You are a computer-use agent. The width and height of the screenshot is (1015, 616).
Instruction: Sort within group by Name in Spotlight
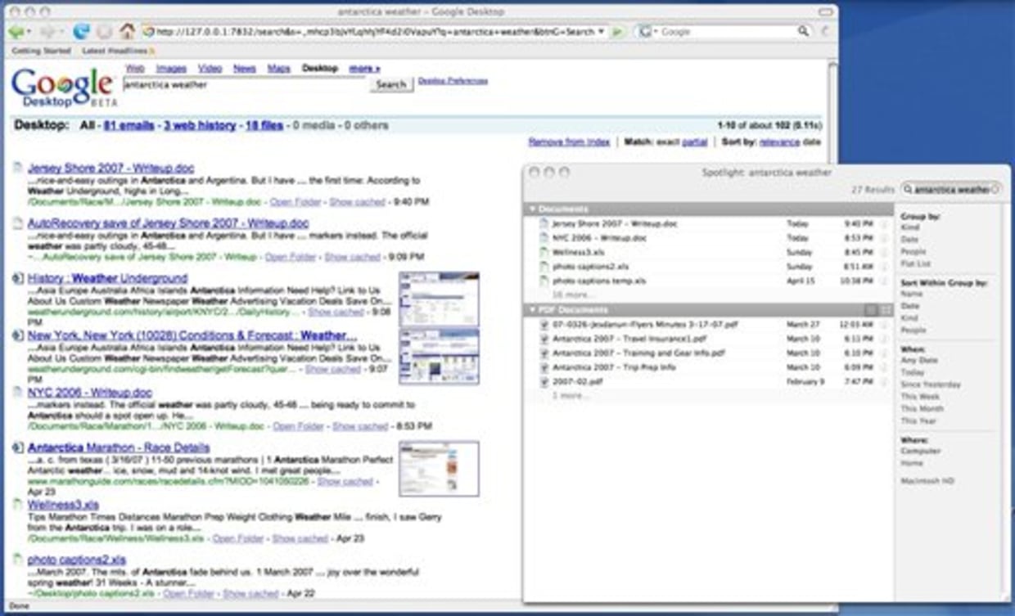click(912, 294)
